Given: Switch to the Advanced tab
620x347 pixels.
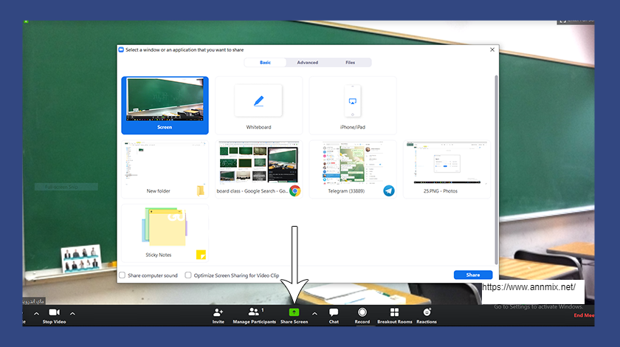Looking at the screenshot, I should coord(308,63).
